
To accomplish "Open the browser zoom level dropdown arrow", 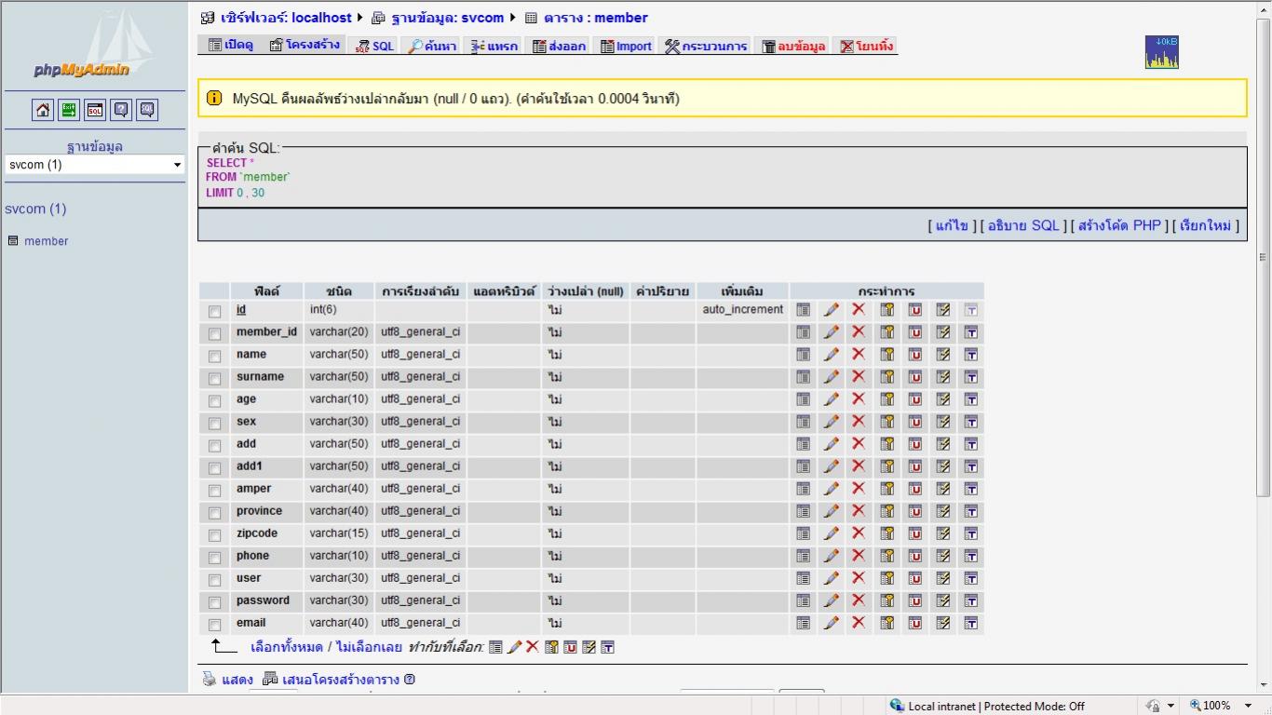I will click(x=1249, y=706).
